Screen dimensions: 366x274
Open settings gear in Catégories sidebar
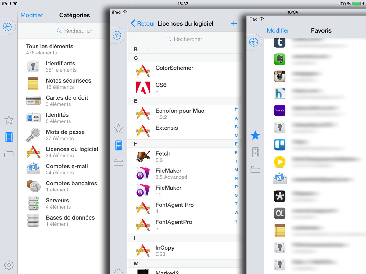click(9, 265)
